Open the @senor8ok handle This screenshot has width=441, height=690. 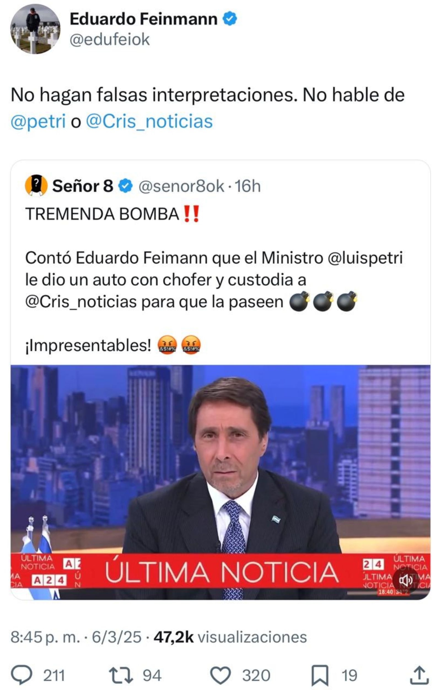click(x=181, y=186)
